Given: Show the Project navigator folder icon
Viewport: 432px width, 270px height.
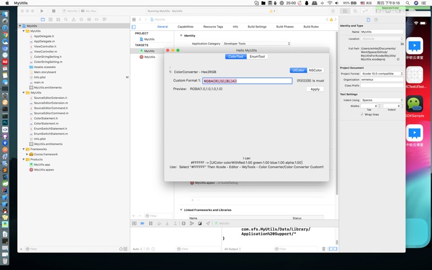Looking at the screenshot, I should (x=43, y=19).
